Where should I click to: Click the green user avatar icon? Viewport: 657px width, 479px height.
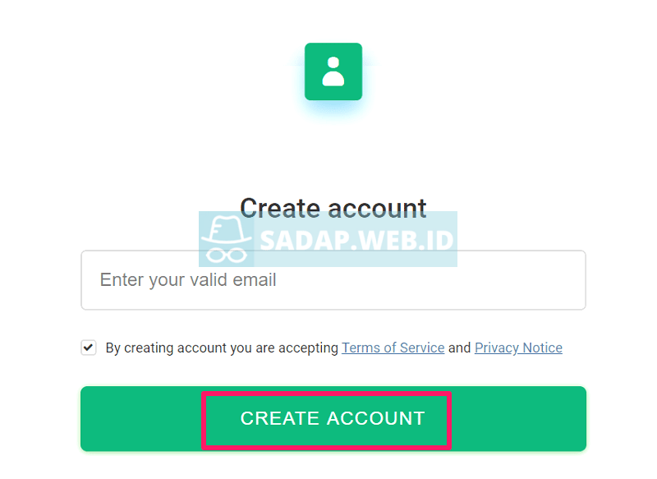pos(333,71)
